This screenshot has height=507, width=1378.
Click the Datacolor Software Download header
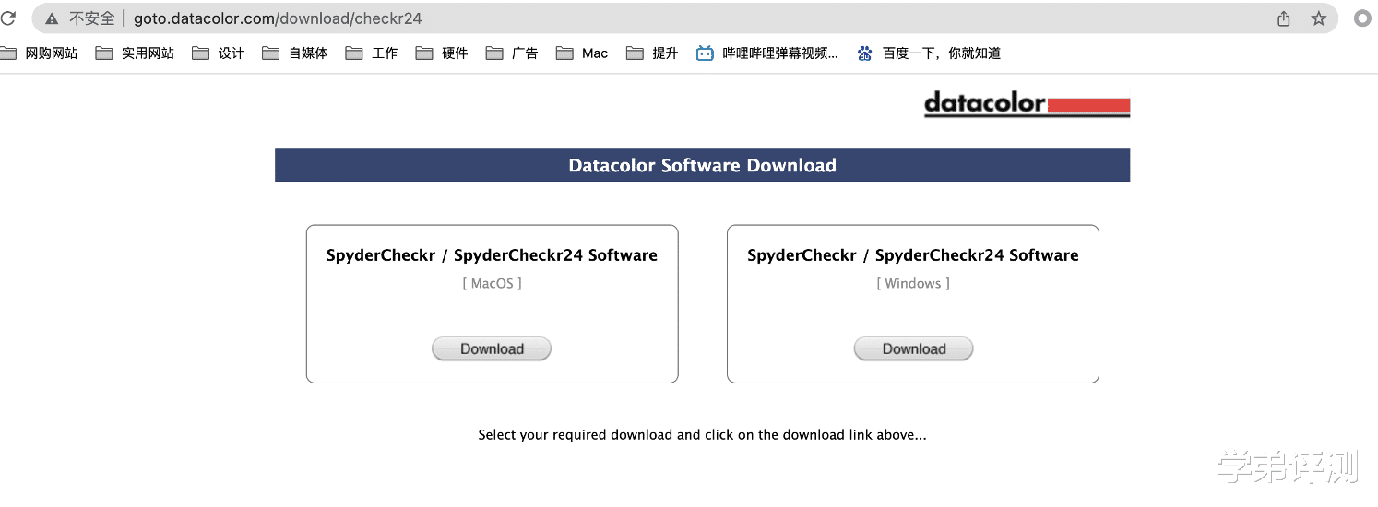pos(702,165)
